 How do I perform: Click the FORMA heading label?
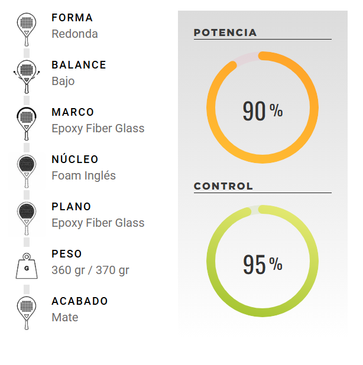(x=72, y=18)
